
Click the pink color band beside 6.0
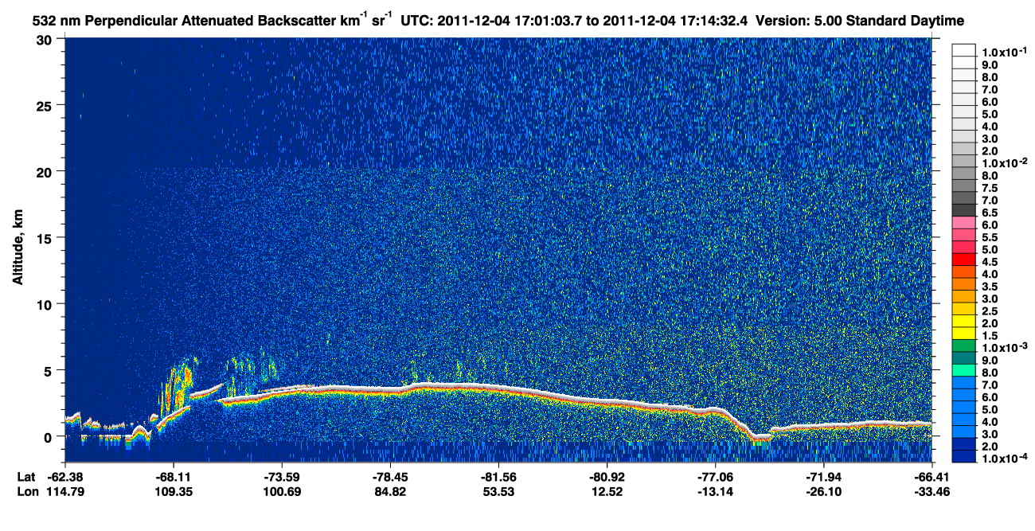pos(964,221)
